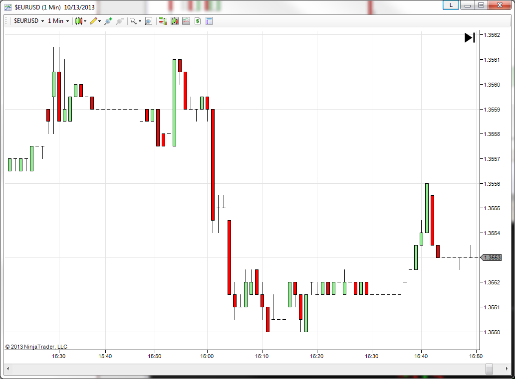Screen dimensions: 515x379
Task: Click the horizontal scrollbar thumb
Action: coord(489,369)
